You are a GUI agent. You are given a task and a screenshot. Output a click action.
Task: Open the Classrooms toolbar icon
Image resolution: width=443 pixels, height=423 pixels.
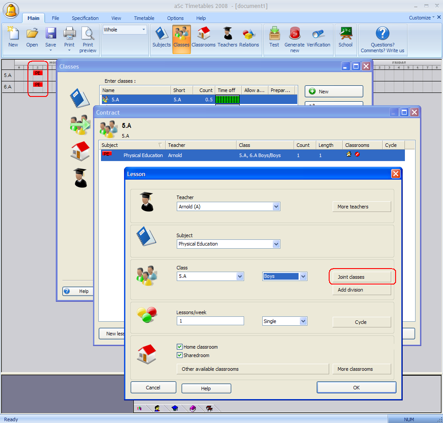pyautogui.click(x=203, y=37)
